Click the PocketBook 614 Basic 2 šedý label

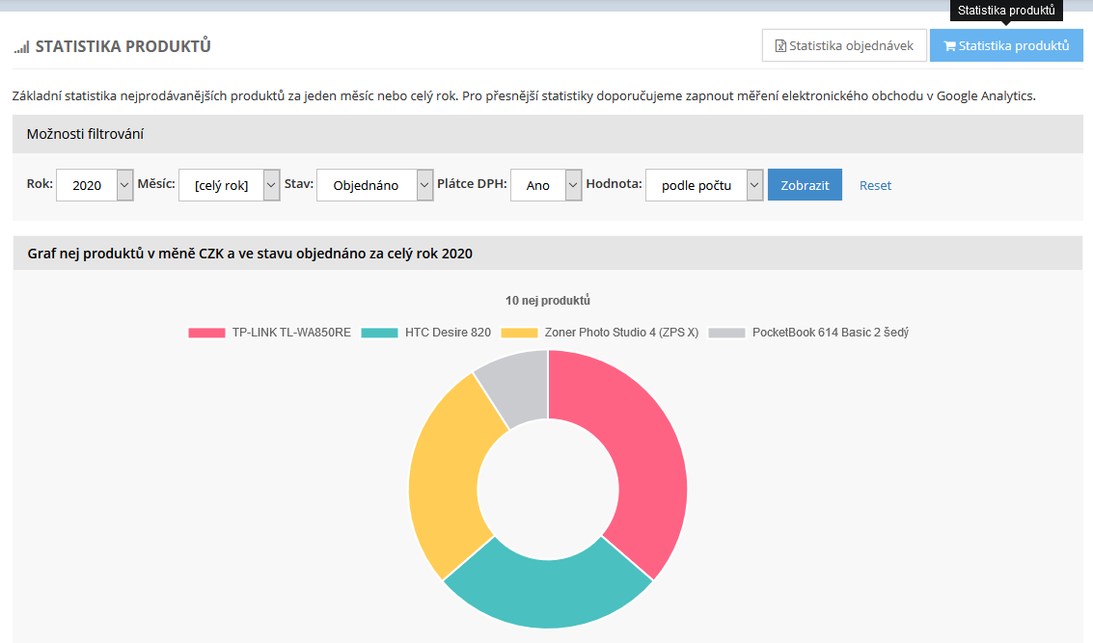[831, 333]
